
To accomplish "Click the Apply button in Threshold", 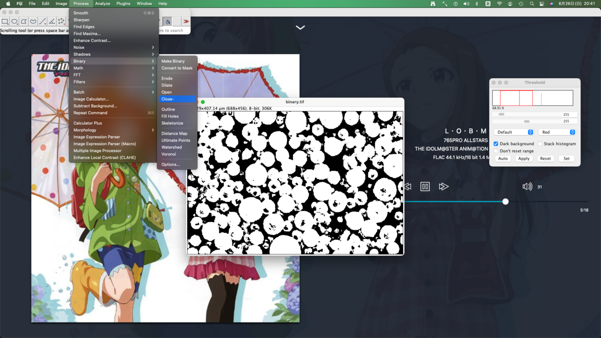I will pos(524,159).
